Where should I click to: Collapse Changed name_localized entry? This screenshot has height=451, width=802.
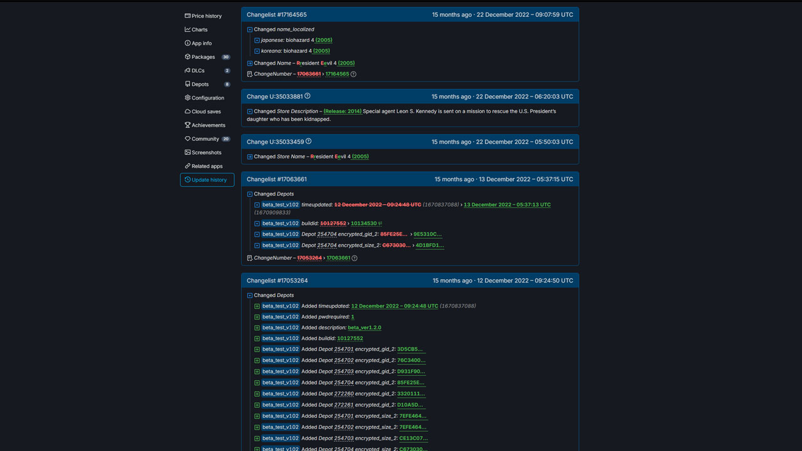coord(249,29)
